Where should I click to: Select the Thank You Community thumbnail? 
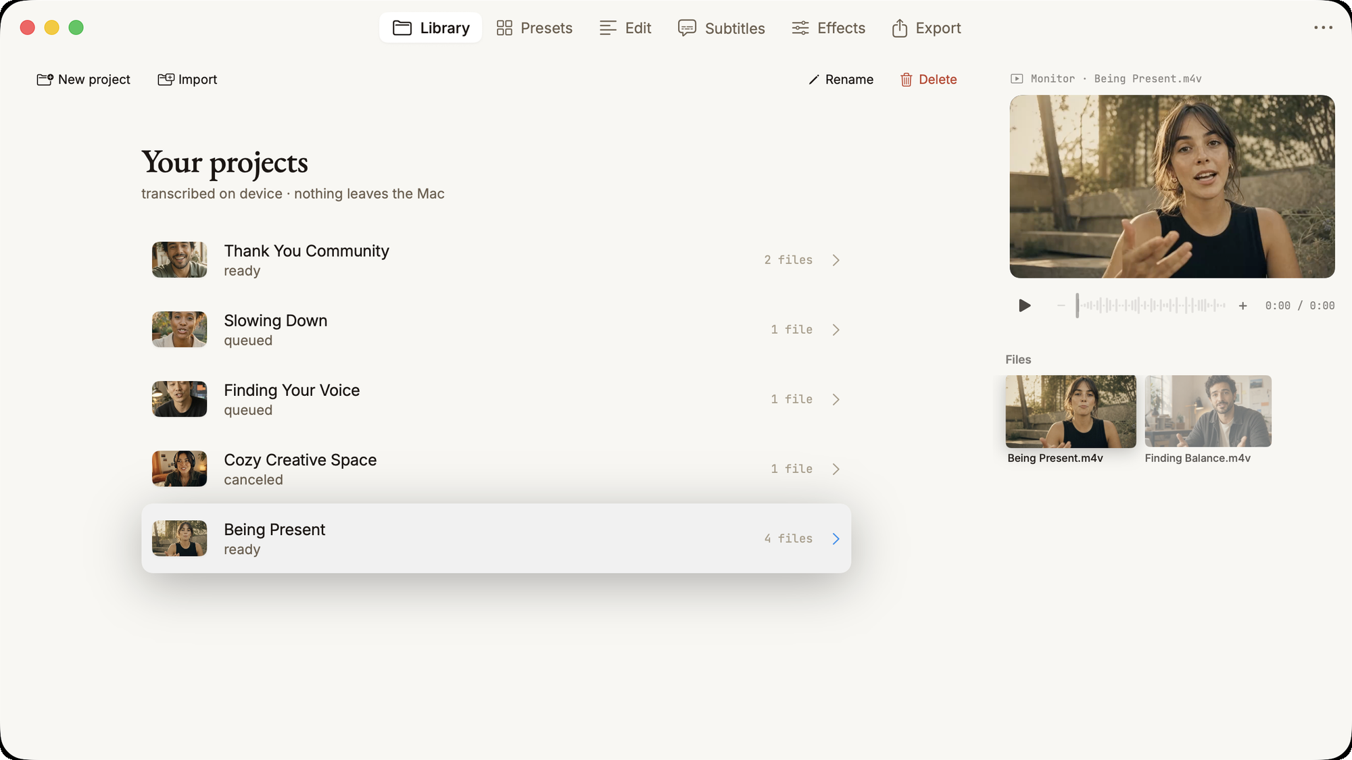179,260
